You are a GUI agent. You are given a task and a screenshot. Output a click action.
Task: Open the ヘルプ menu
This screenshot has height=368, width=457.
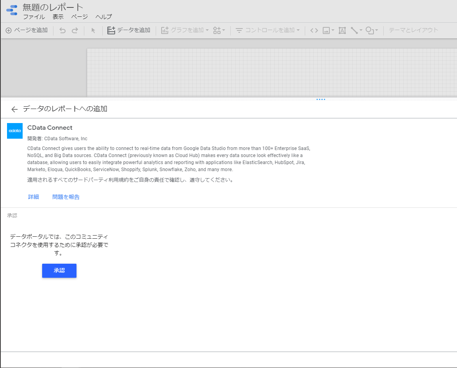[103, 17]
